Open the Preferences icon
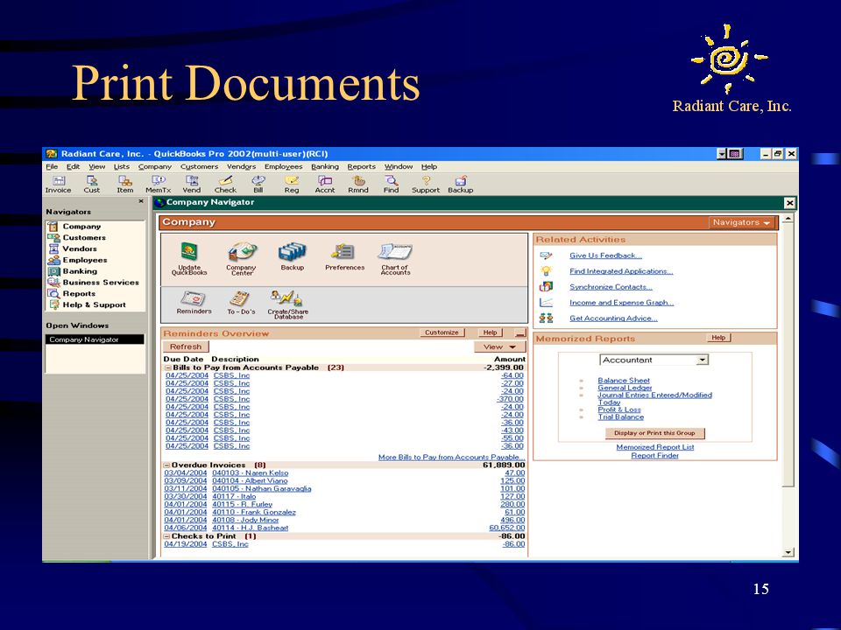 pos(345,256)
